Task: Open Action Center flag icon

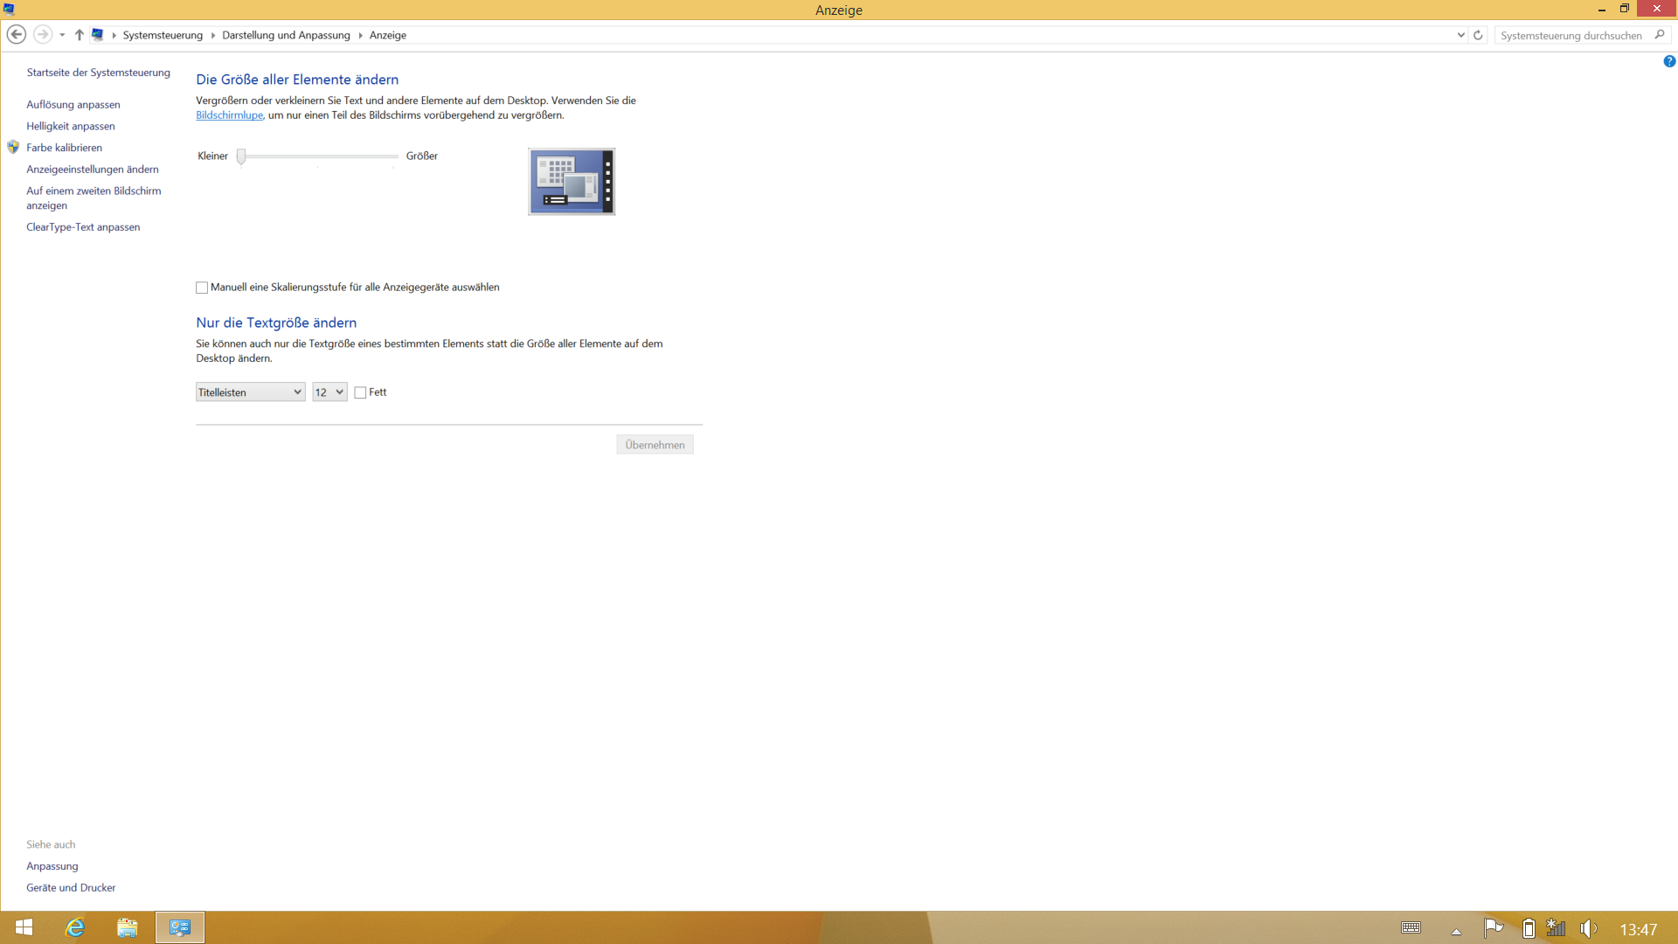Action: (x=1494, y=928)
